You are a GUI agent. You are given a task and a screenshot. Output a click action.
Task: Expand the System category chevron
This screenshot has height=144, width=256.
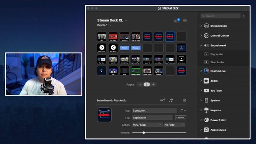coord(201,100)
